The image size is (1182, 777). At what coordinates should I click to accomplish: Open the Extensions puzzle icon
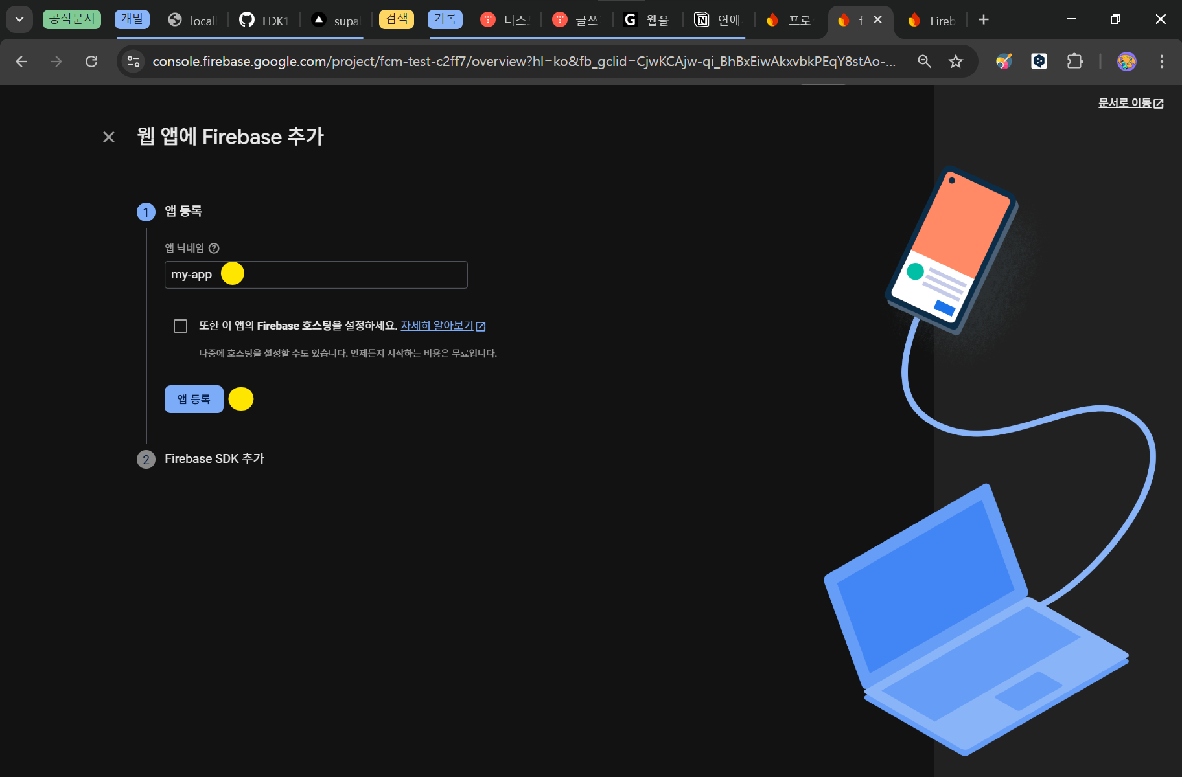1074,62
